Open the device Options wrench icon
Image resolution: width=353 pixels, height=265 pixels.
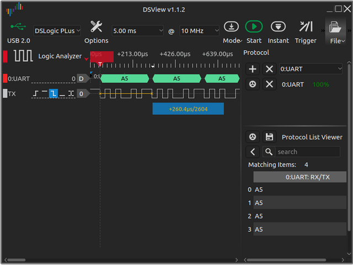point(97,26)
